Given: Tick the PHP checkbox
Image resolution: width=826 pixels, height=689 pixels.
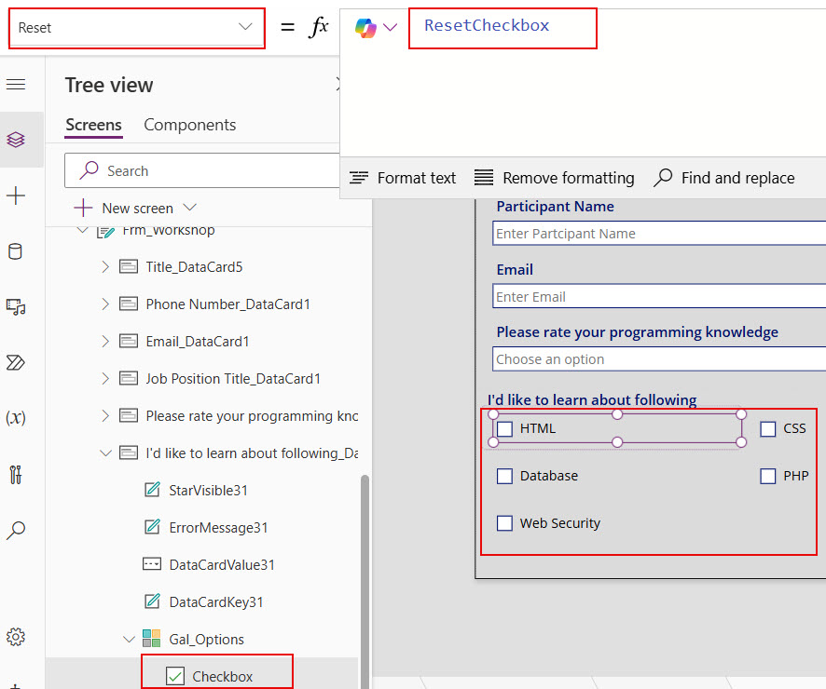Looking at the screenshot, I should pos(767,476).
